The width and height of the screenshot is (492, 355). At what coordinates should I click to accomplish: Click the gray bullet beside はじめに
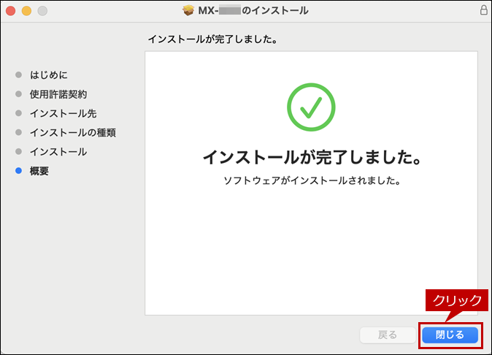pos(19,75)
